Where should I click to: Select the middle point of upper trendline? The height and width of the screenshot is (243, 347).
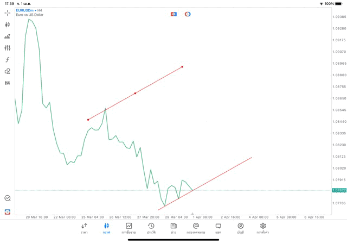pyautogui.click(x=135, y=94)
